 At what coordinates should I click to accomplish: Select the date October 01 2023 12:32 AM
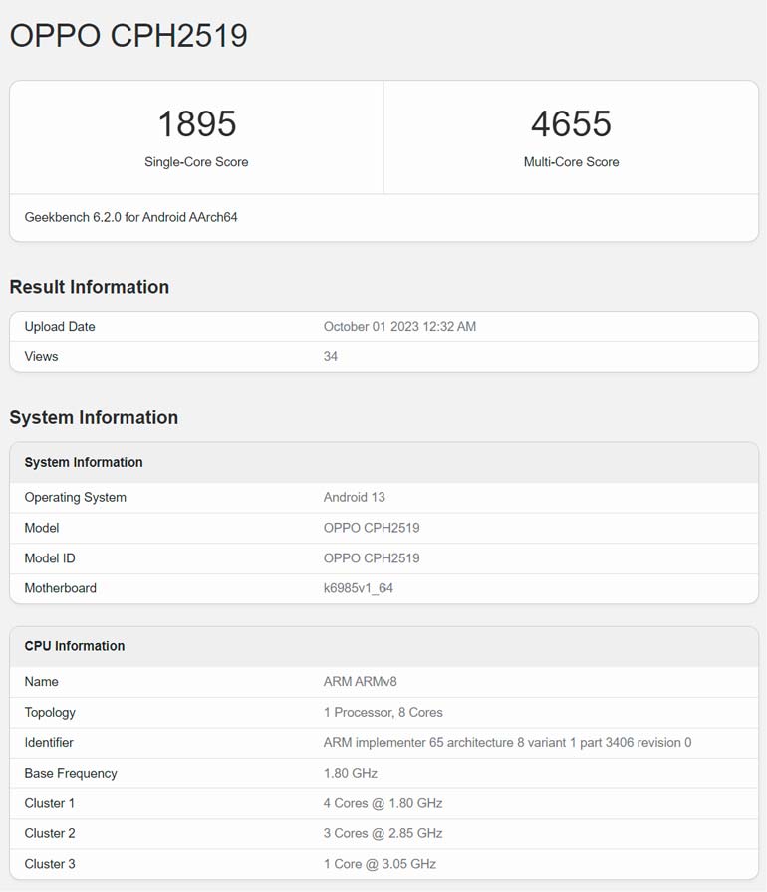(x=400, y=327)
